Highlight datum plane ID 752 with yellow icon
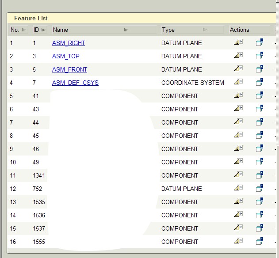The image size is (279, 258). tap(238, 188)
